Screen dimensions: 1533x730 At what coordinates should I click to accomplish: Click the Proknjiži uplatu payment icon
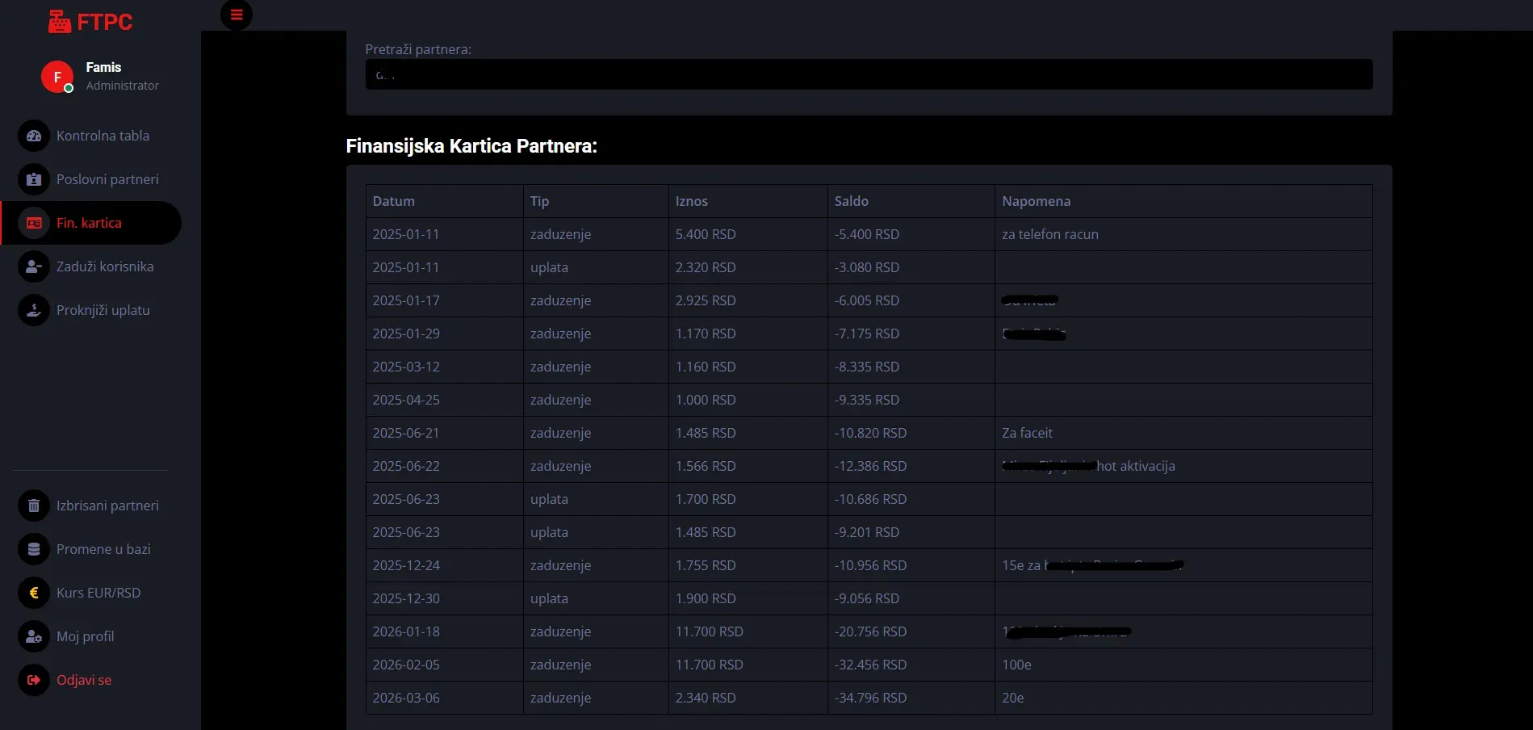[34, 310]
